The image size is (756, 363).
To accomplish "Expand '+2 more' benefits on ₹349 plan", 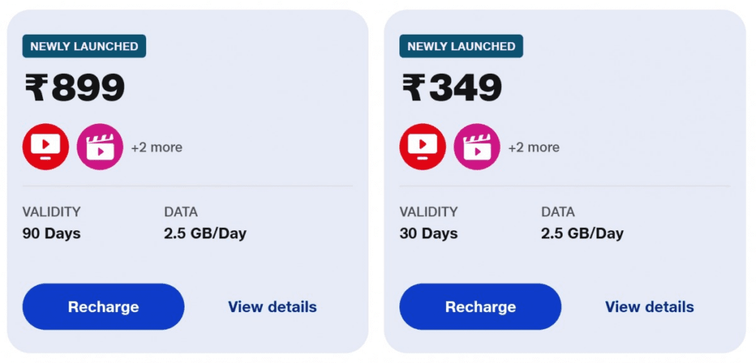I will tap(534, 147).
